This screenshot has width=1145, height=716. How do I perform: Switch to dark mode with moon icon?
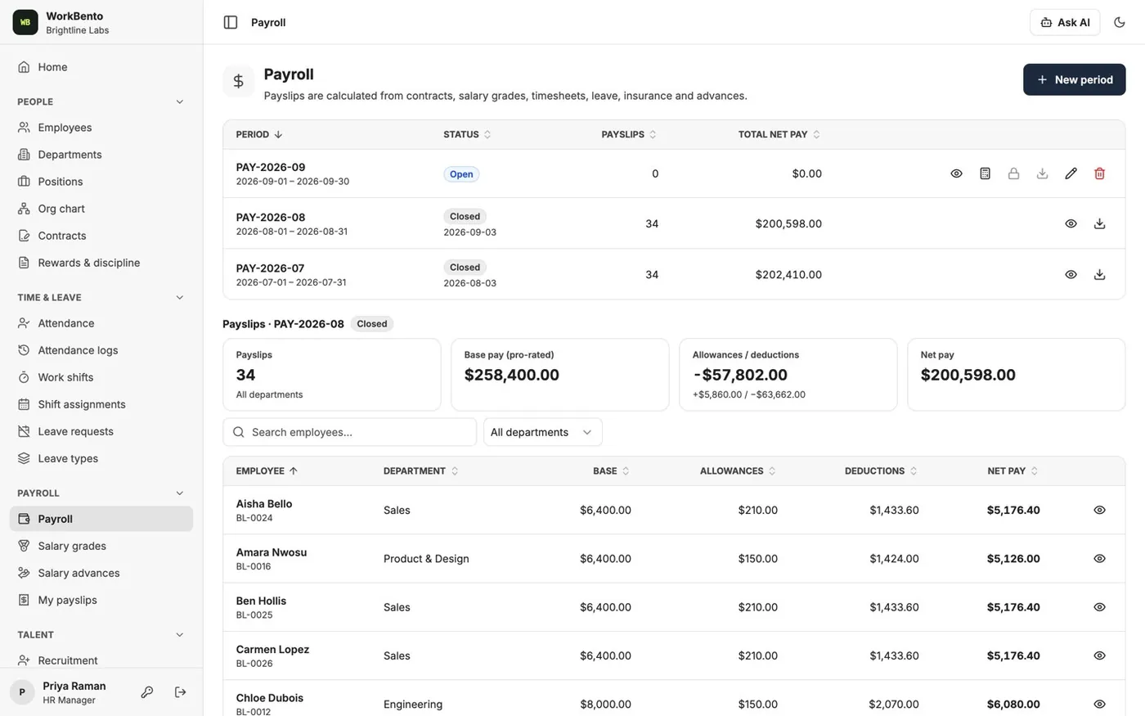tap(1120, 22)
